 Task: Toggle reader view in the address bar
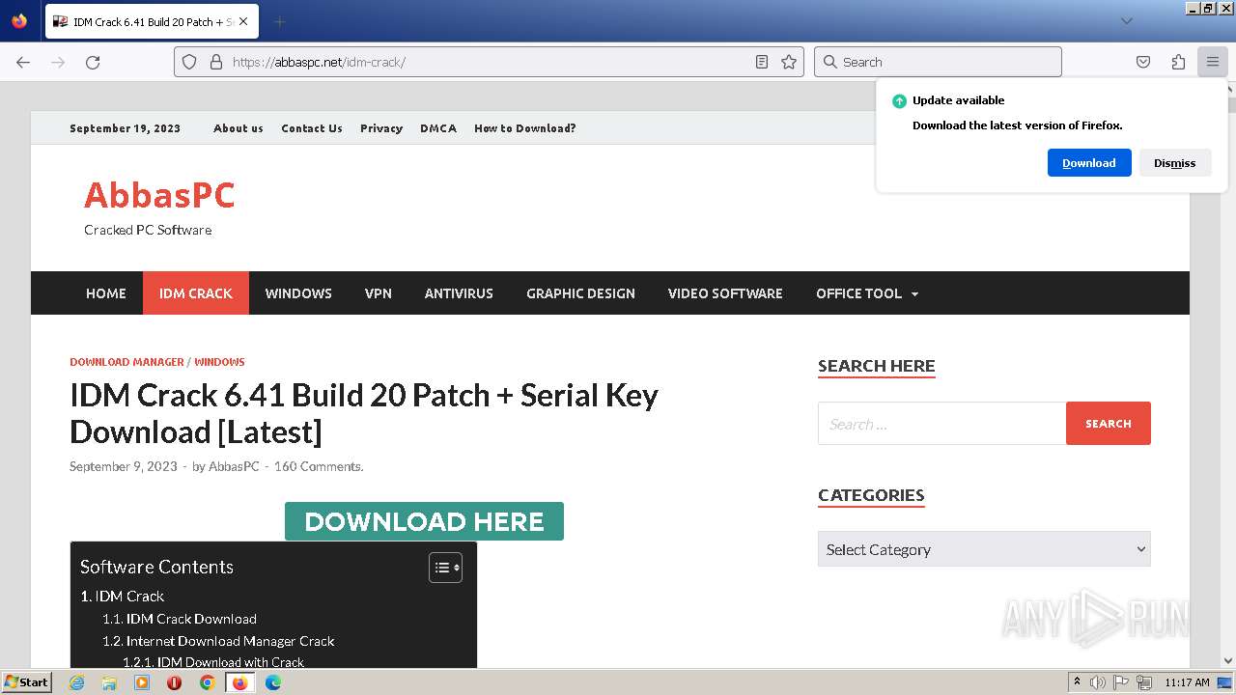[762, 62]
